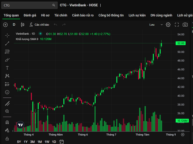Click the VietinBank symbol legend title
The height and width of the screenshot is (144, 193).
(x=25, y=34)
